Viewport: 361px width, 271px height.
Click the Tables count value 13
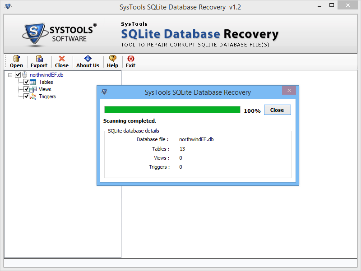point(182,149)
